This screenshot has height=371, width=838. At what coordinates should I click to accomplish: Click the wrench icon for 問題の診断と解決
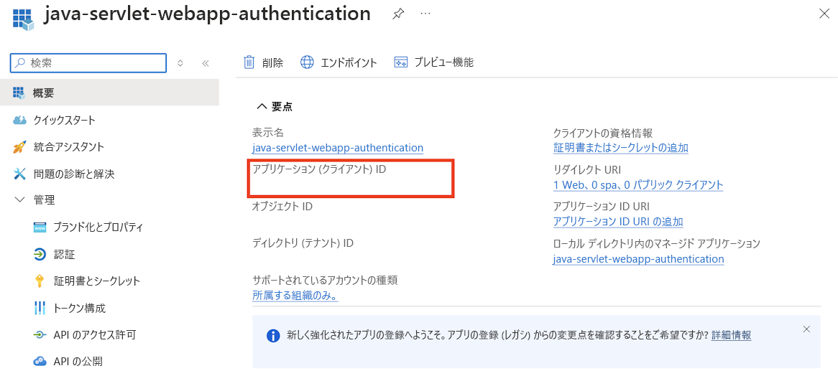(x=19, y=174)
